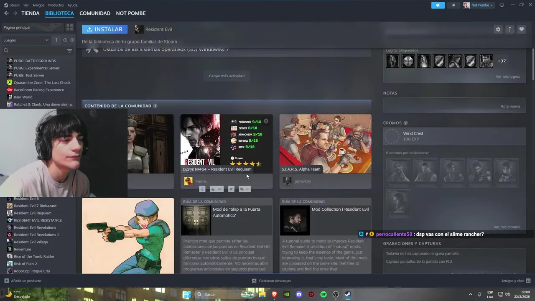The height and width of the screenshot is (301, 535).
Task: Open the game info arrow icon
Action: click(x=510, y=29)
